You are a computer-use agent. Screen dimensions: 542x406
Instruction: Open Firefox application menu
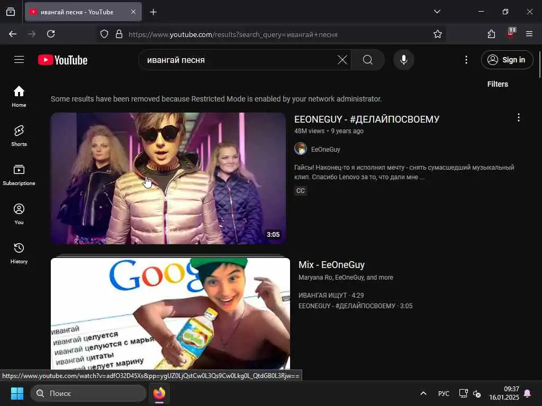(x=529, y=34)
